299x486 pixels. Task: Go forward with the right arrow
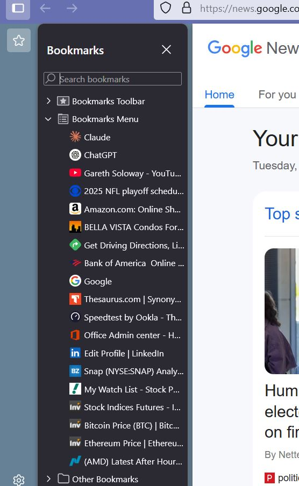72,9
